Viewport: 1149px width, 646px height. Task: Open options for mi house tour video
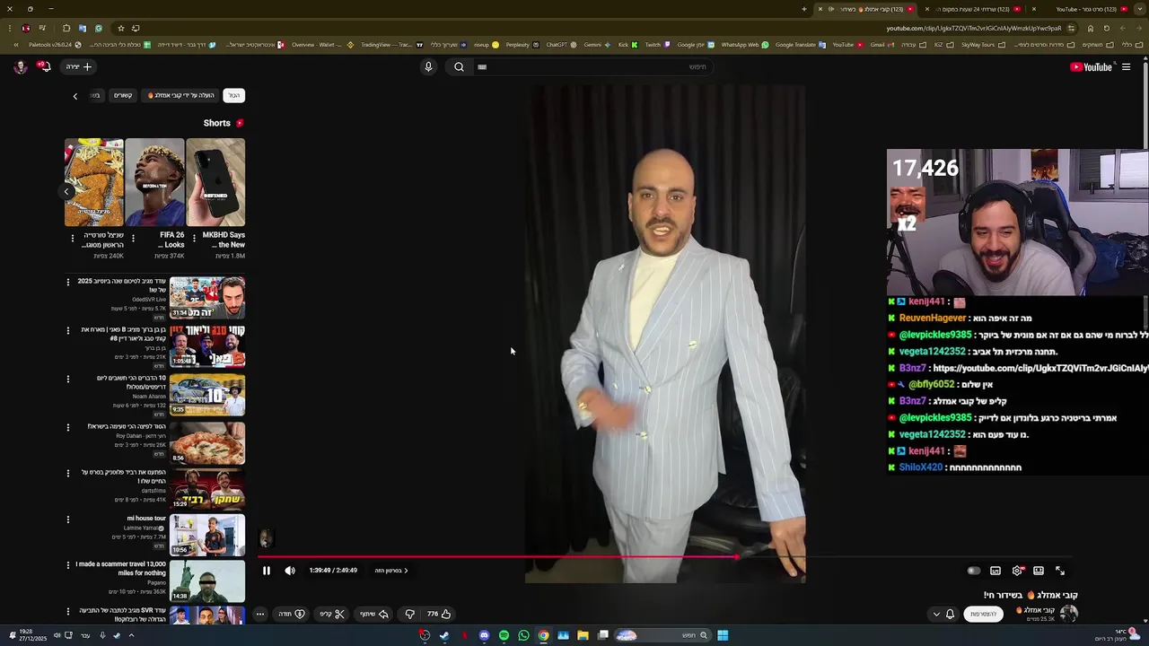68,519
